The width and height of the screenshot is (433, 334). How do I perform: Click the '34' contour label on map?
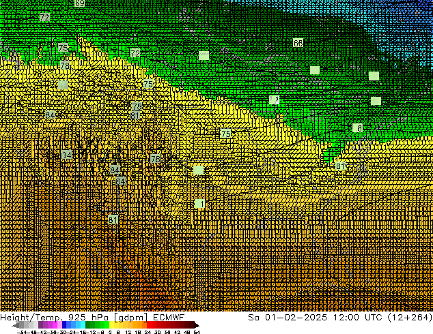[x=66, y=155]
